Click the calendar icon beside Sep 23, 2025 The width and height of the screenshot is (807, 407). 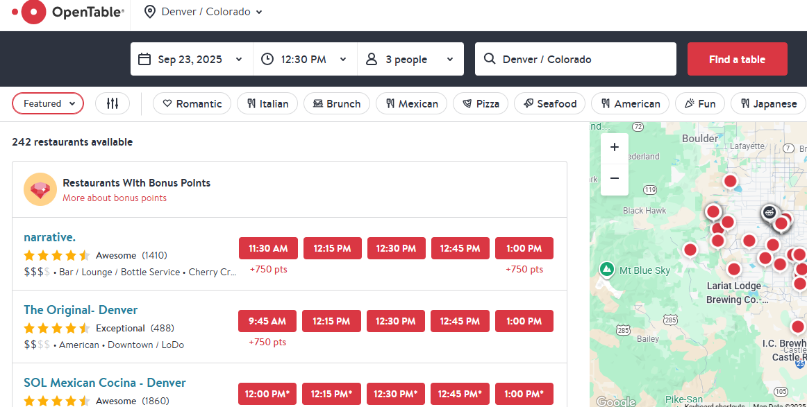[144, 59]
